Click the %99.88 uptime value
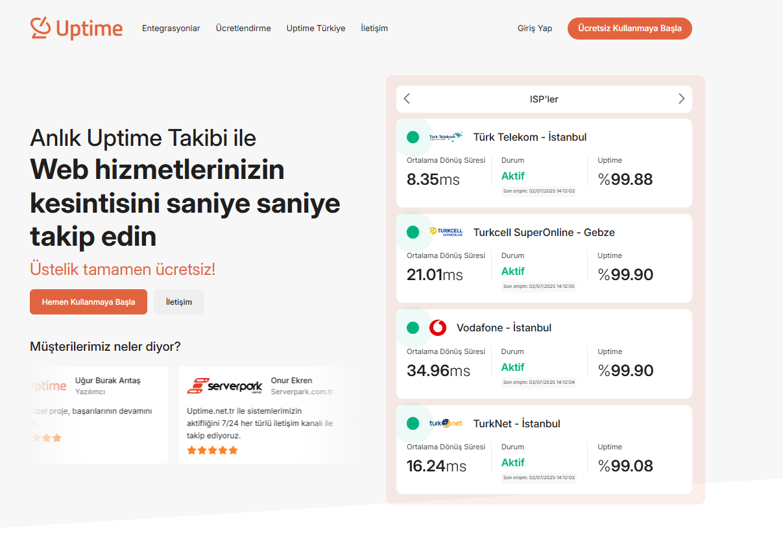The height and width of the screenshot is (533, 783). coord(625,180)
